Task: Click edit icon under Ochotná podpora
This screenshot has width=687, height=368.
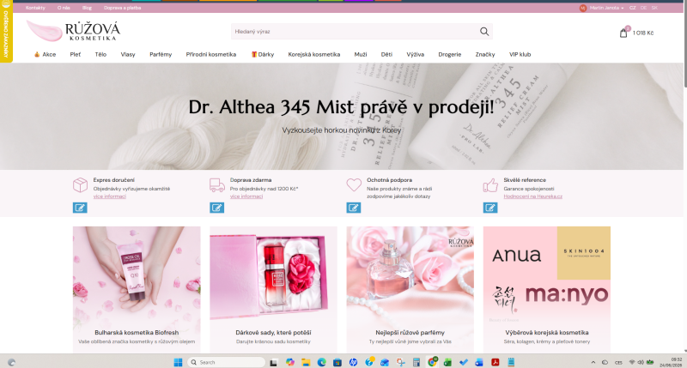Action: point(354,208)
